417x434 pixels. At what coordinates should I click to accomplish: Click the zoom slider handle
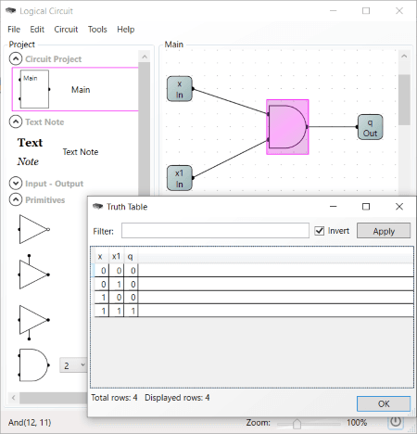click(297, 424)
